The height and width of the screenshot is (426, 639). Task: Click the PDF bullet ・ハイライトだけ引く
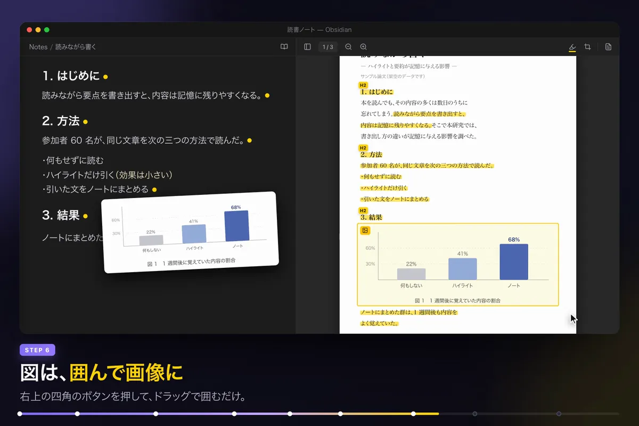384,188
